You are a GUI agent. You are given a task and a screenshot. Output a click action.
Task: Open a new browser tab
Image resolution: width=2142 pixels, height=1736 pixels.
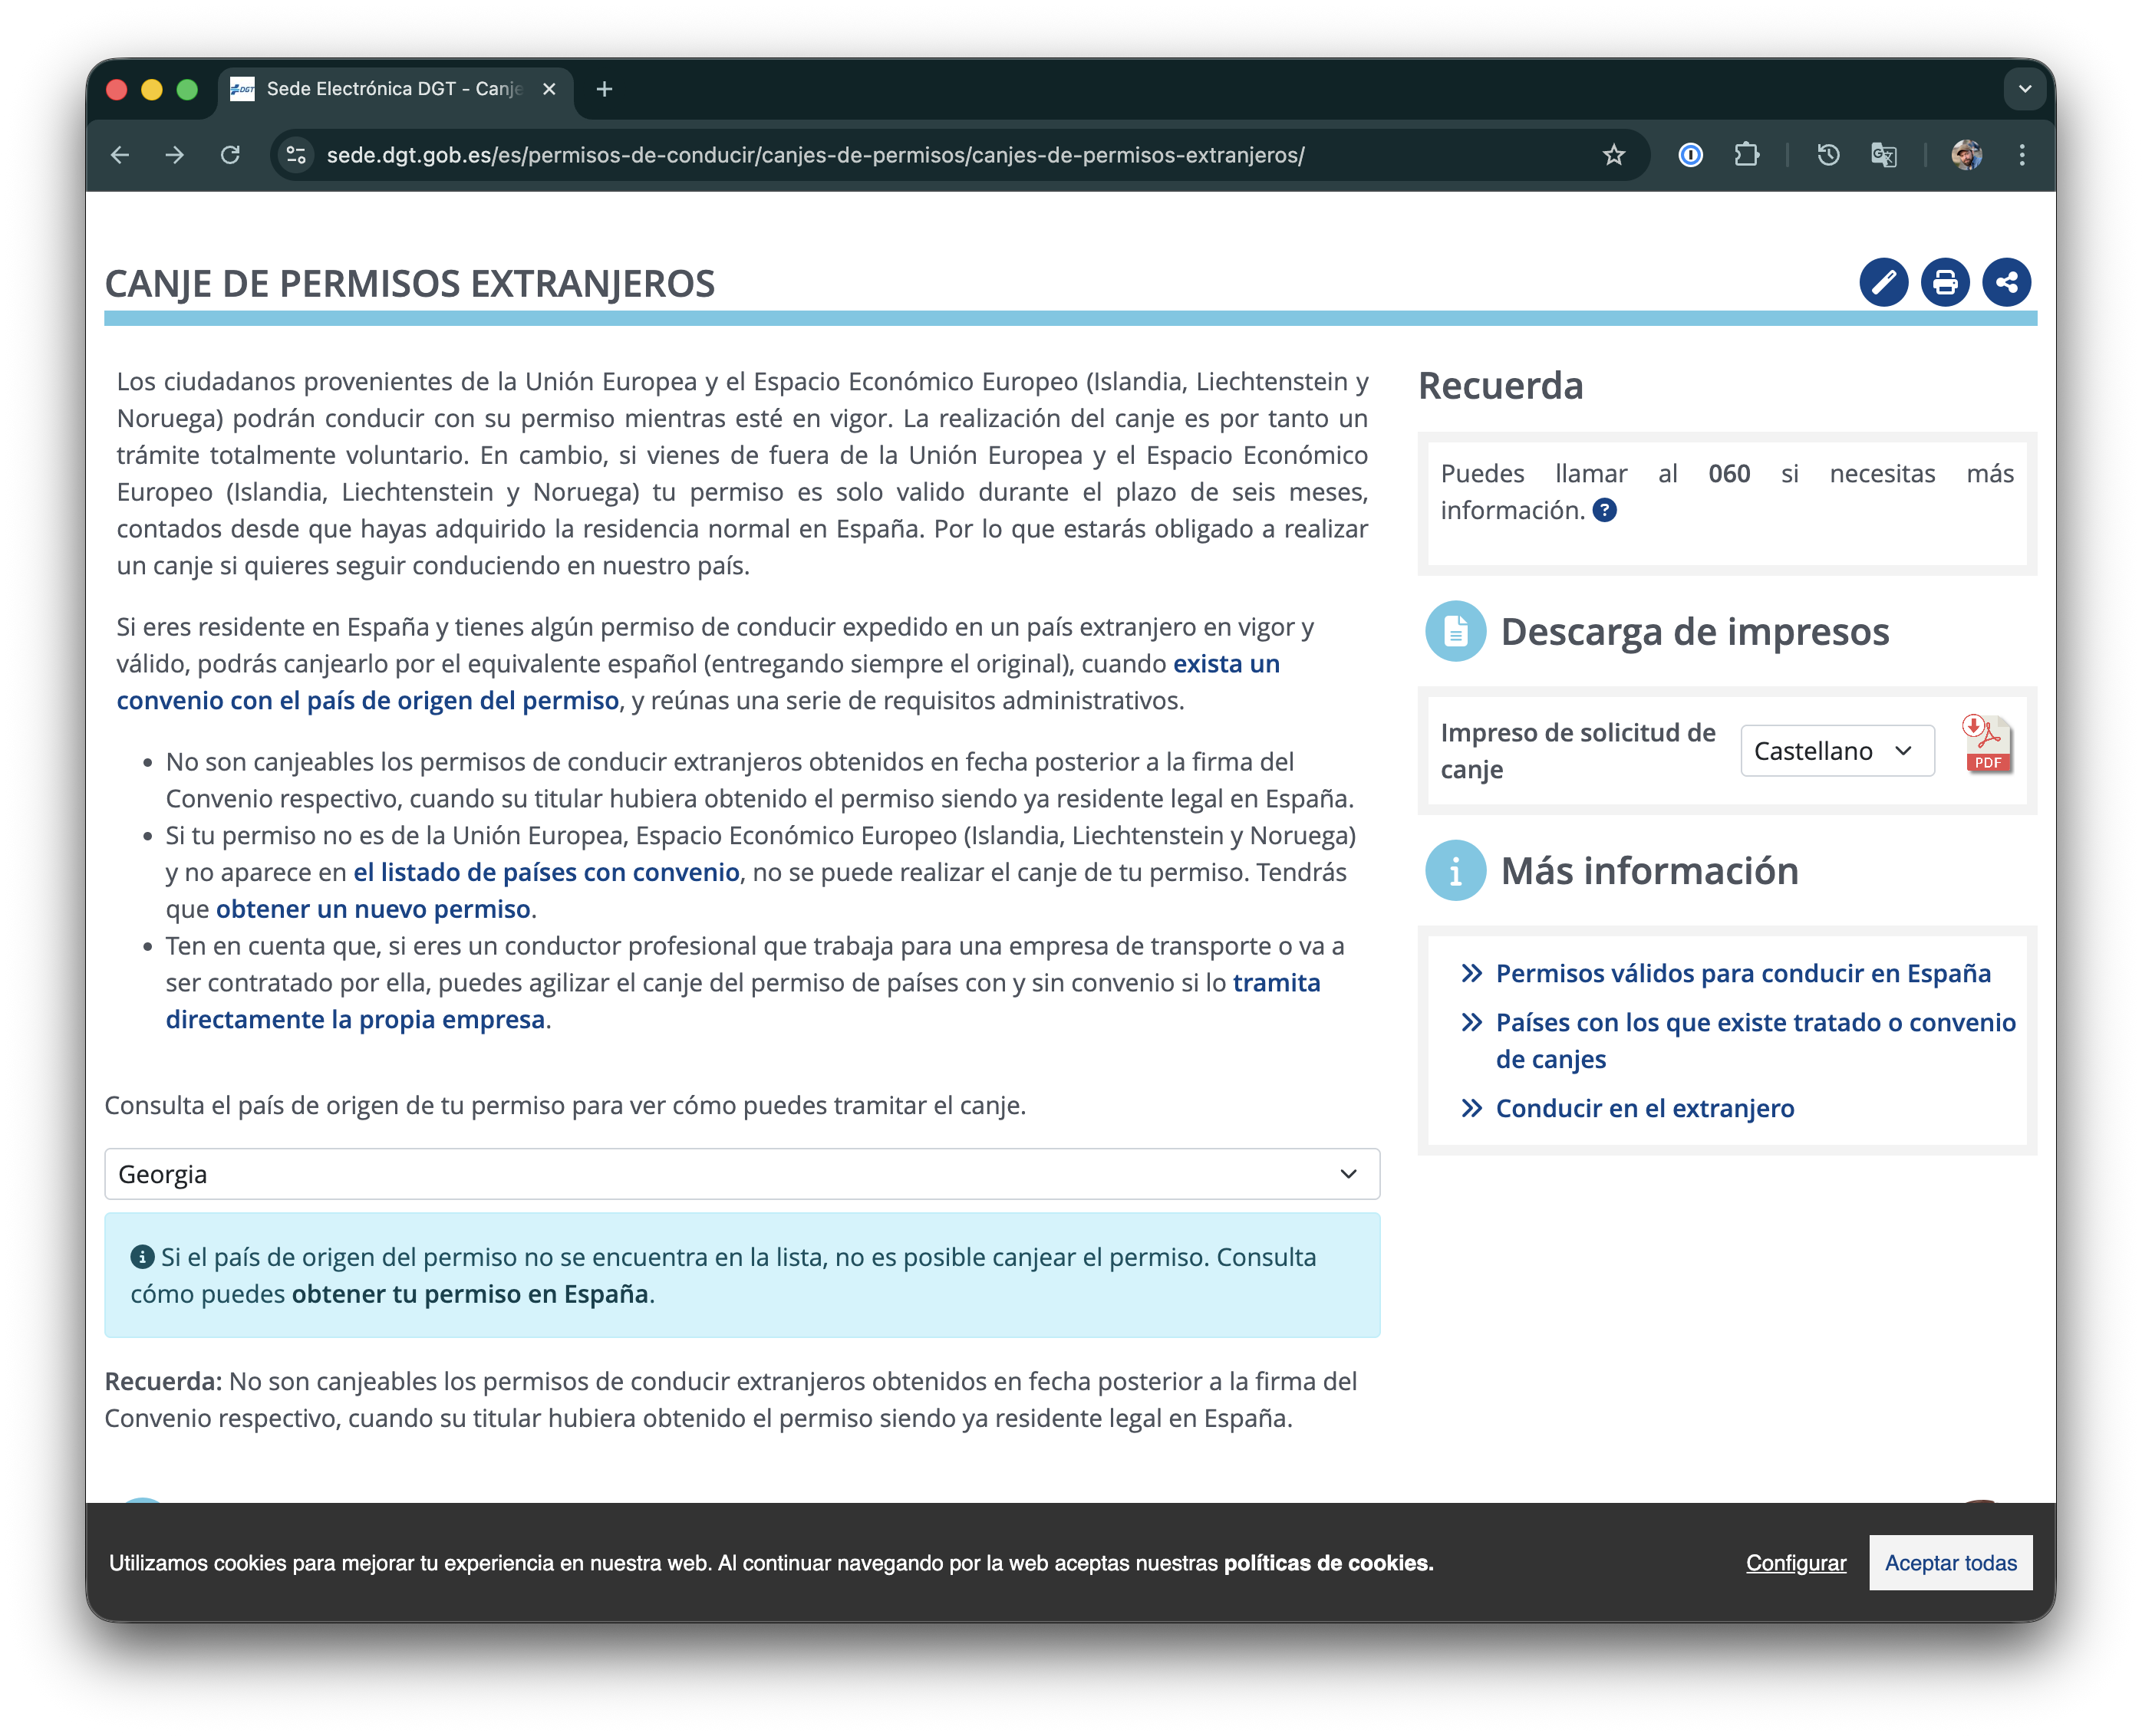(605, 89)
